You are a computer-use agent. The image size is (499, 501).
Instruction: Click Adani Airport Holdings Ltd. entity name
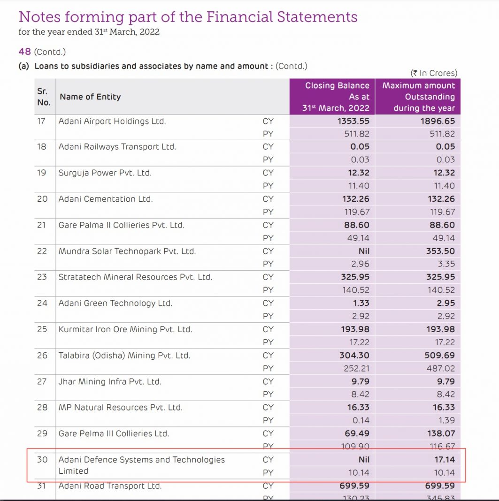pos(112,121)
